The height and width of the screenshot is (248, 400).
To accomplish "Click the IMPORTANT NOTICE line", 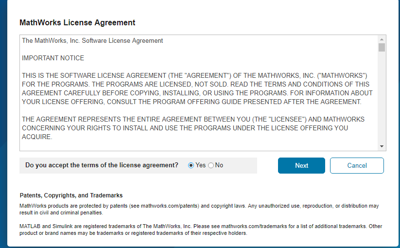I will coord(53,58).
